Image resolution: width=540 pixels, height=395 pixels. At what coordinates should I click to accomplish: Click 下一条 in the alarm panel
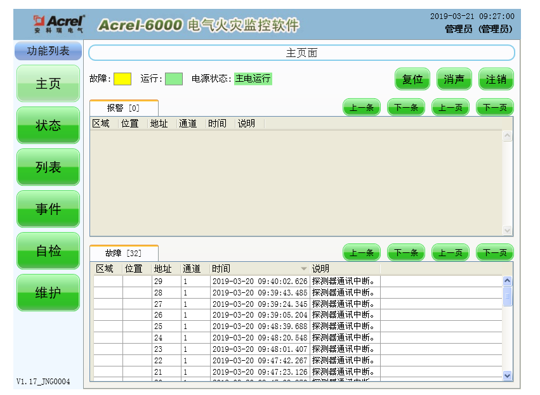[406, 107]
